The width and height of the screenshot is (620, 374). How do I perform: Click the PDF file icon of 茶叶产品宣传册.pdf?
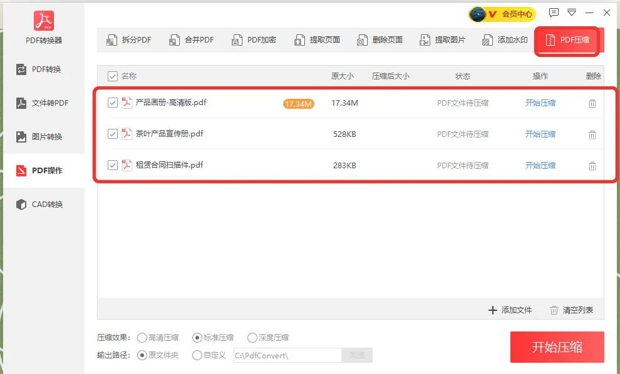tap(127, 134)
